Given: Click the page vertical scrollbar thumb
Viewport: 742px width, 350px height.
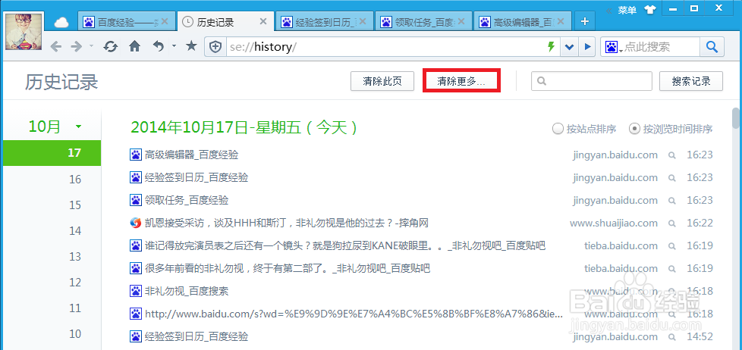Looking at the screenshot, I should click(735, 118).
